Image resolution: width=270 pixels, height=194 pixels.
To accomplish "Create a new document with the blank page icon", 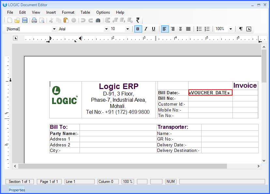I will [10, 20].
